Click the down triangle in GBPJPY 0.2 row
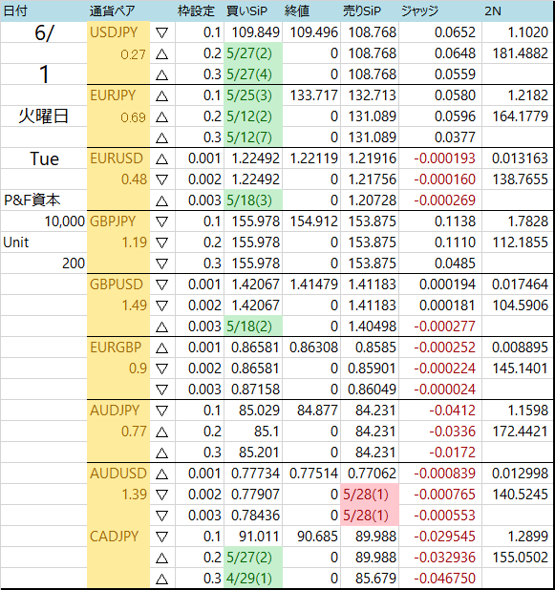The image size is (555, 590). (x=161, y=243)
